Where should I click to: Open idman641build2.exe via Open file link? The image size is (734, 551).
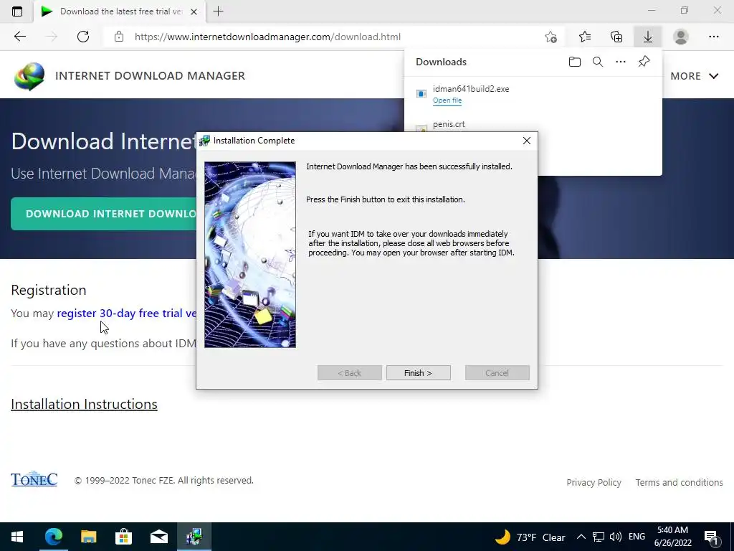coord(447,100)
